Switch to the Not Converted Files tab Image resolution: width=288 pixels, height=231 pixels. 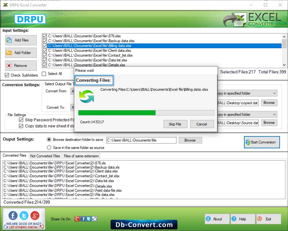[x=45, y=156]
